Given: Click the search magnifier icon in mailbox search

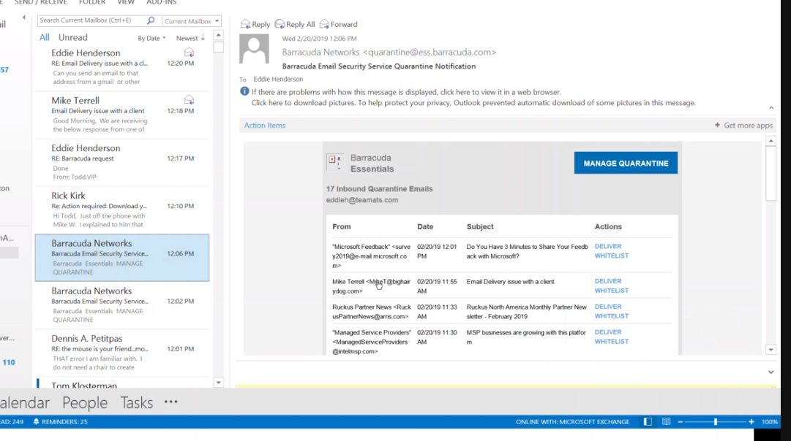Looking at the screenshot, I should [x=150, y=20].
